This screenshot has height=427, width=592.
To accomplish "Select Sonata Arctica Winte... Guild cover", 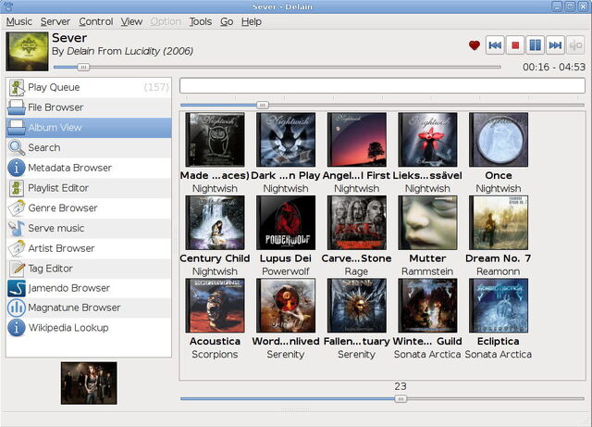I will [x=427, y=306].
